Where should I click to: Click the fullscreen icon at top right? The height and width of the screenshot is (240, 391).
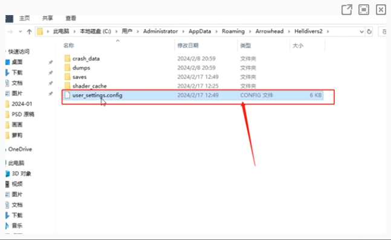(x=364, y=10)
